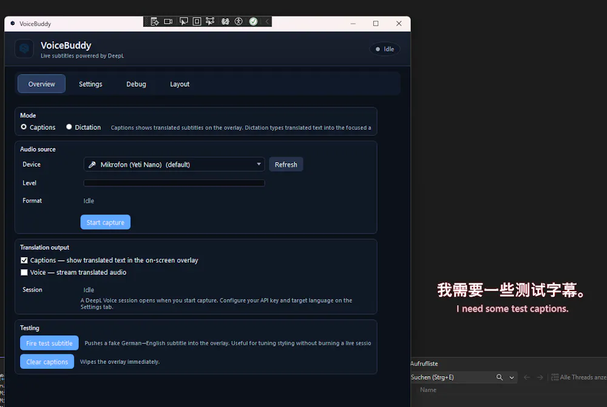Click the Start capture button
Image resolution: width=607 pixels, height=407 pixels.
tap(105, 222)
